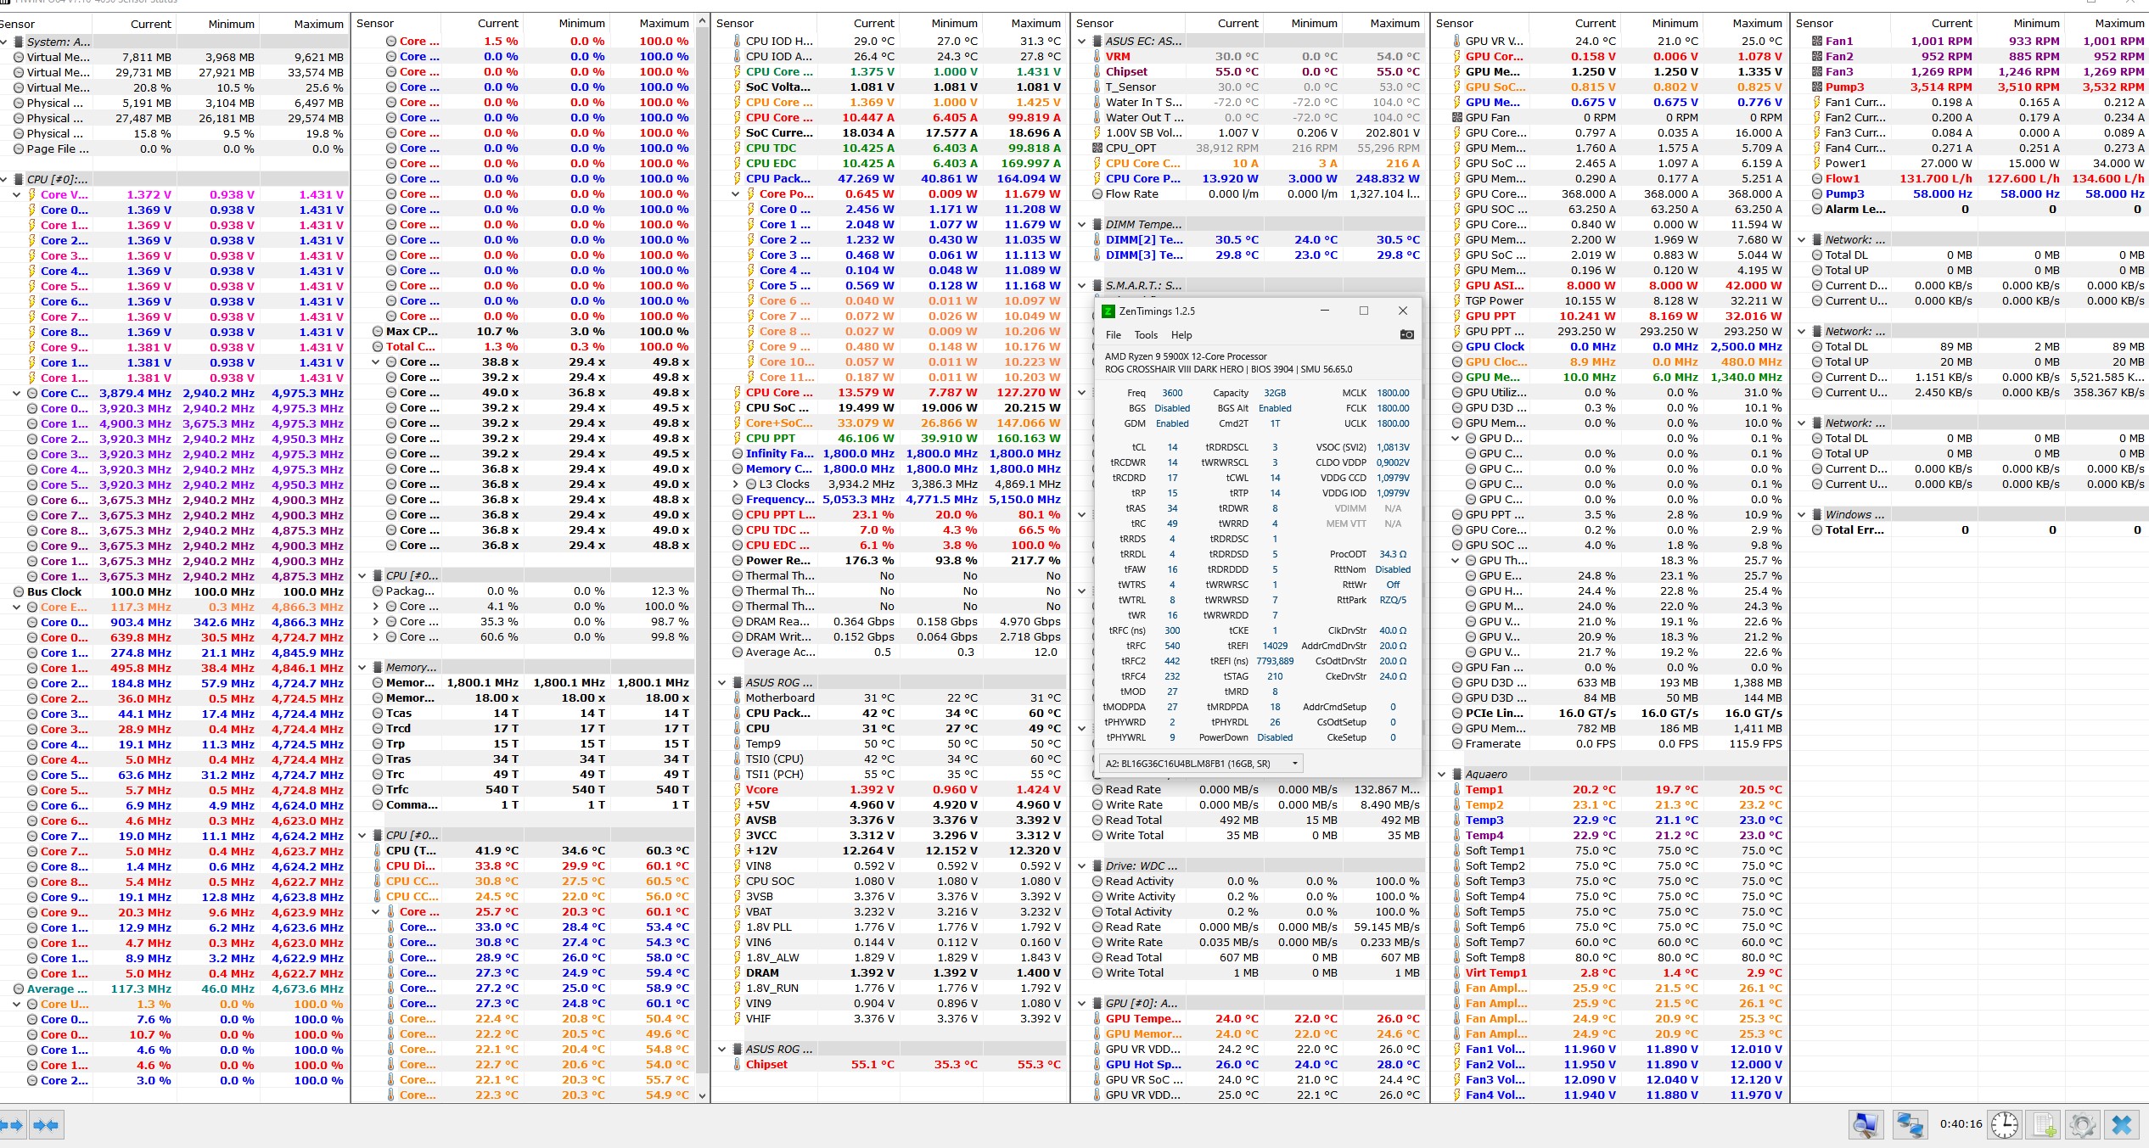This screenshot has height=1148, width=2149.
Task: Click the expand columns arrows button
Action: click(12, 1125)
